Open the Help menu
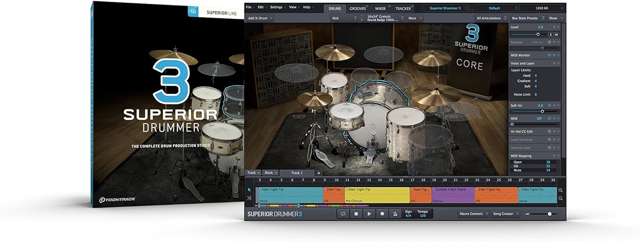Image resolution: width=641 pixels, height=242 pixels. 308,7
